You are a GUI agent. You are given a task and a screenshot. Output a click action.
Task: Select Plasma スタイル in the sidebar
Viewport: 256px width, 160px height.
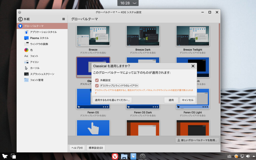tap(42, 38)
